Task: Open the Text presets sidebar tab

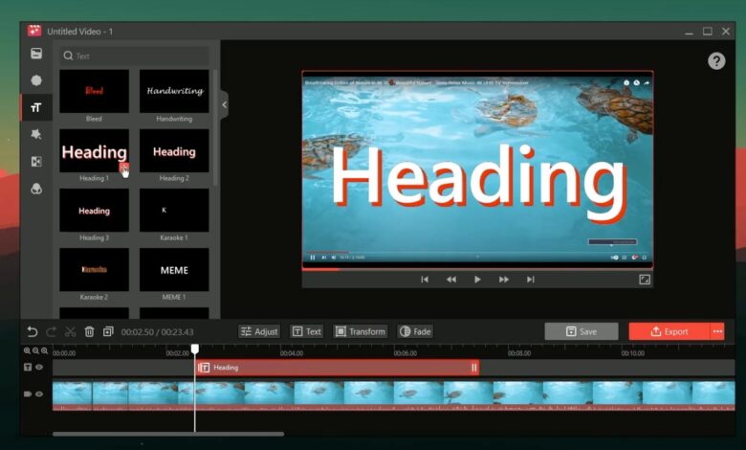Action: pos(36,108)
